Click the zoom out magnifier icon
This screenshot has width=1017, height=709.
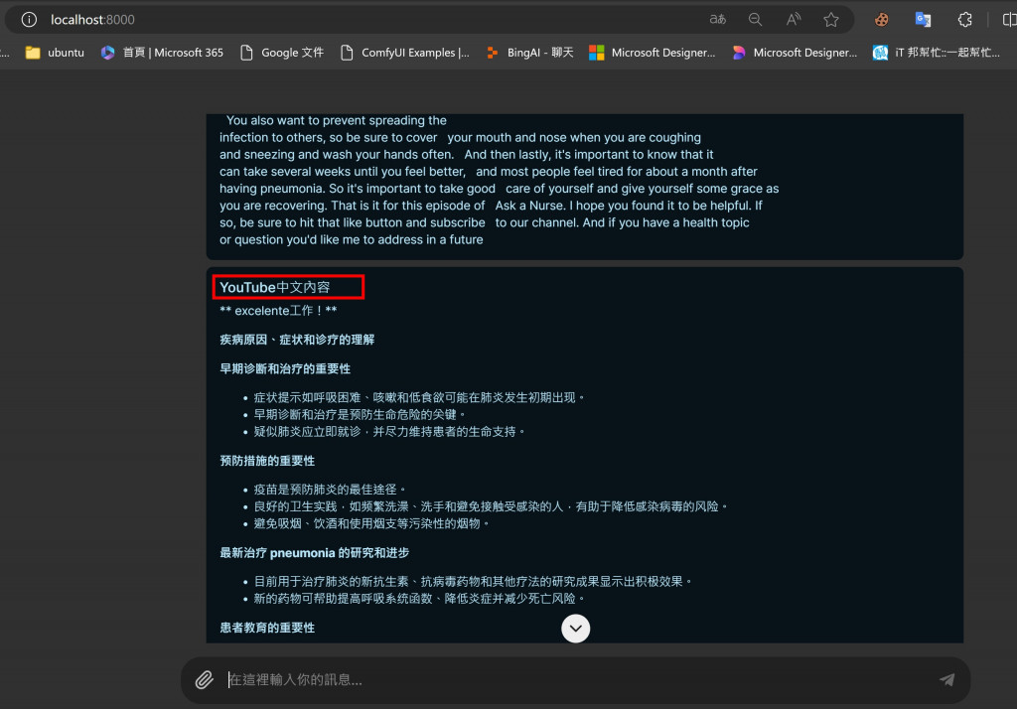[x=755, y=20]
